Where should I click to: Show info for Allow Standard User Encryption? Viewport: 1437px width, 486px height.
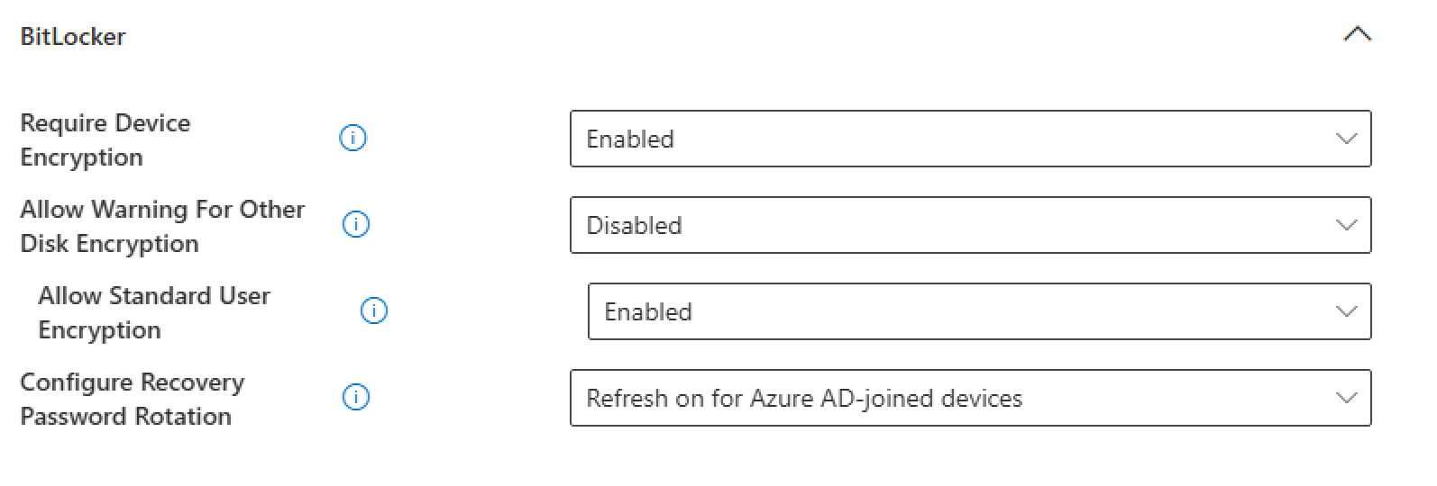(x=373, y=310)
